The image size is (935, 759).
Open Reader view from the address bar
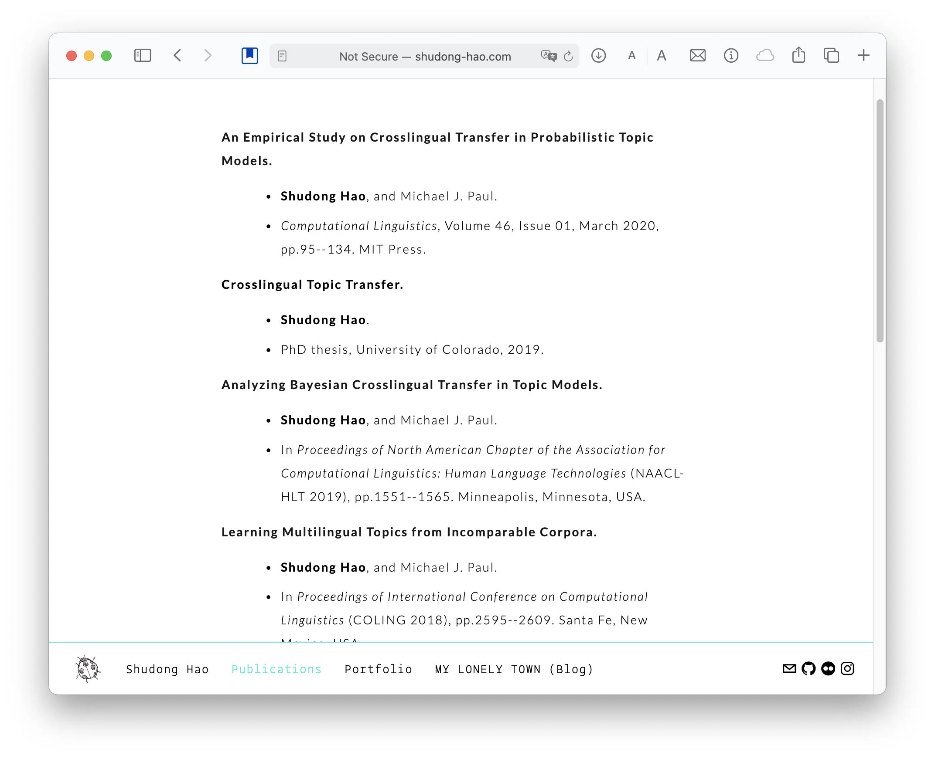(x=282, y=56)
